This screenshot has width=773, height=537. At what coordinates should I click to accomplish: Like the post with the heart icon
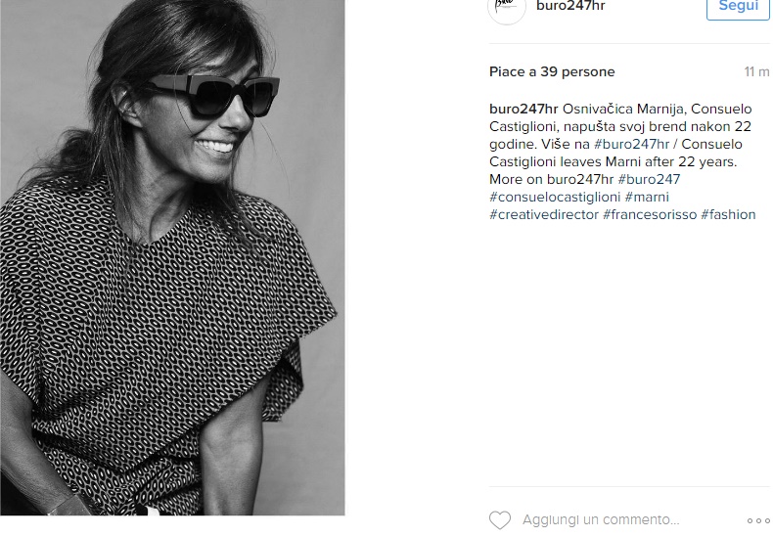500,520
